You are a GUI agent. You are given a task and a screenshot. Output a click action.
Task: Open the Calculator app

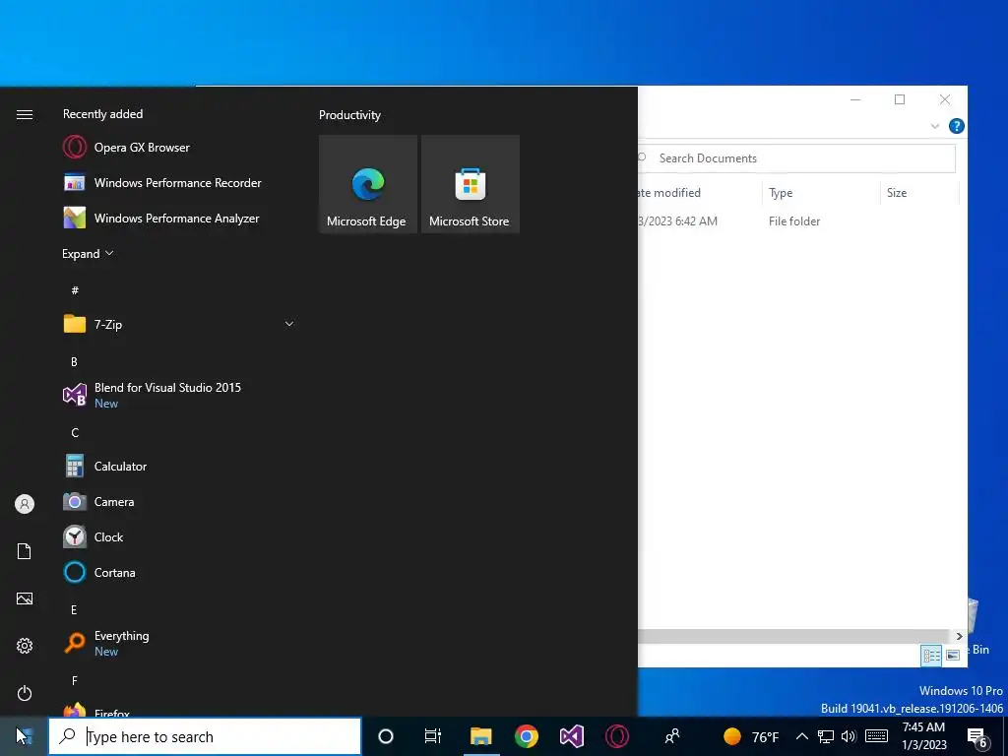[x=179, y=466]
